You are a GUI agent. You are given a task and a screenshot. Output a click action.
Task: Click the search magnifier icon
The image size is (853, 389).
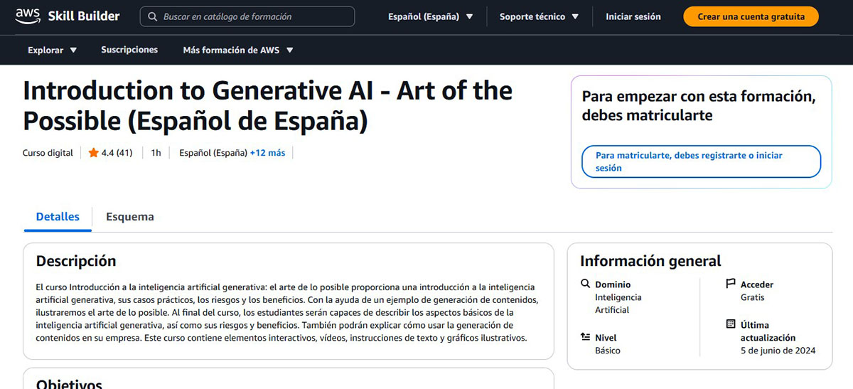(x=152, y=16)
